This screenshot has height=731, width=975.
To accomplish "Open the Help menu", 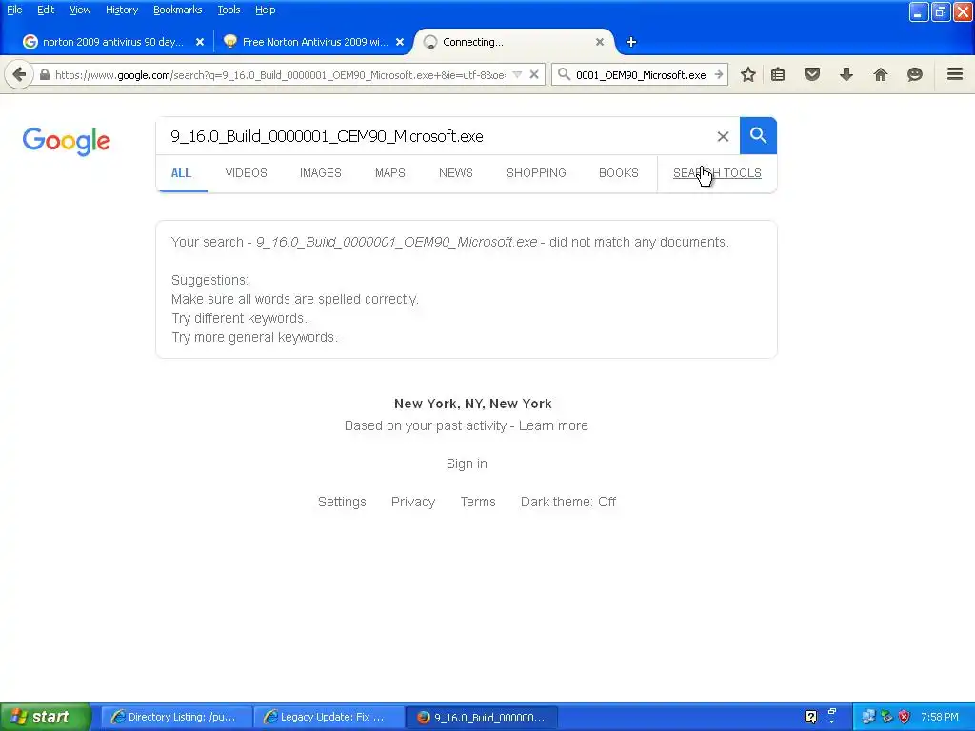I will coord(265,10).
